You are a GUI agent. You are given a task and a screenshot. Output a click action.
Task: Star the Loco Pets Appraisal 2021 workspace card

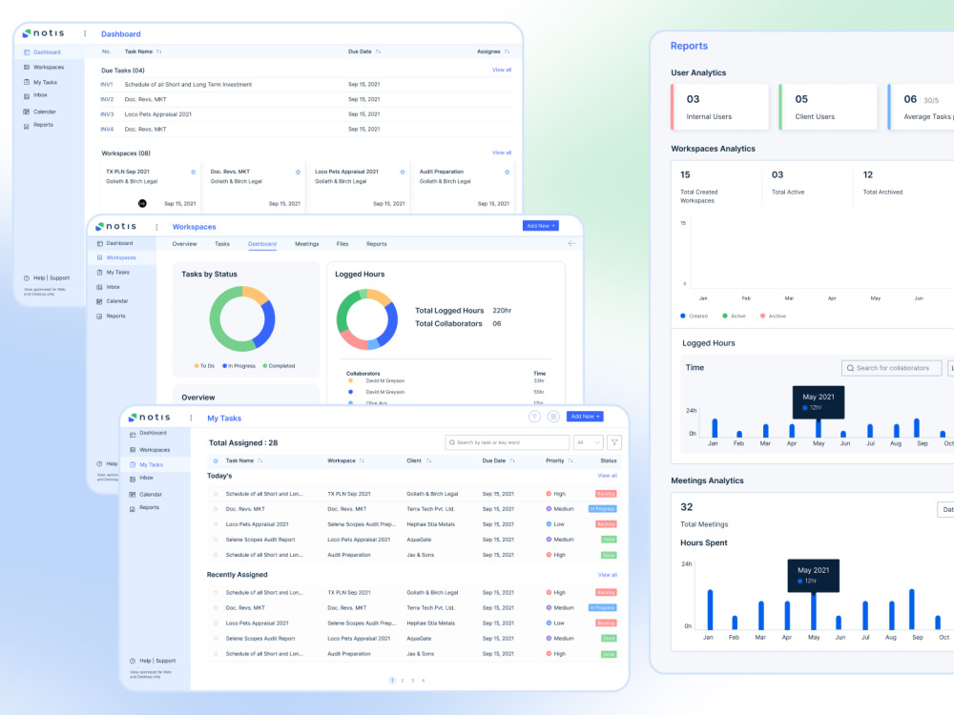coord(403,172)
